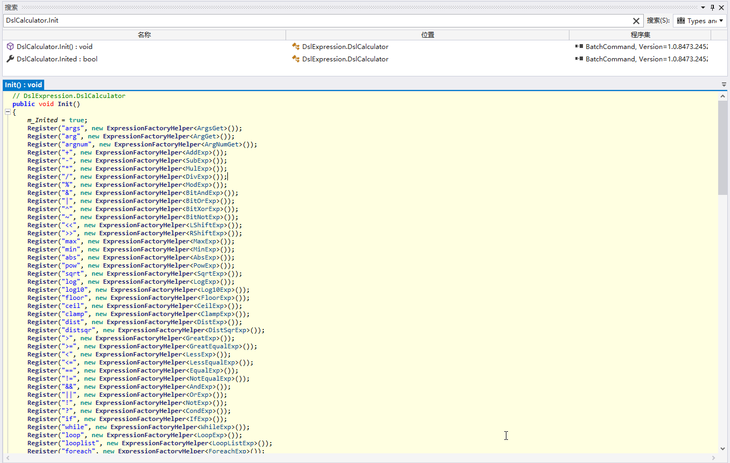Click the ArgNumGet type name
The image size is (730, 463).
coord(223,144)
